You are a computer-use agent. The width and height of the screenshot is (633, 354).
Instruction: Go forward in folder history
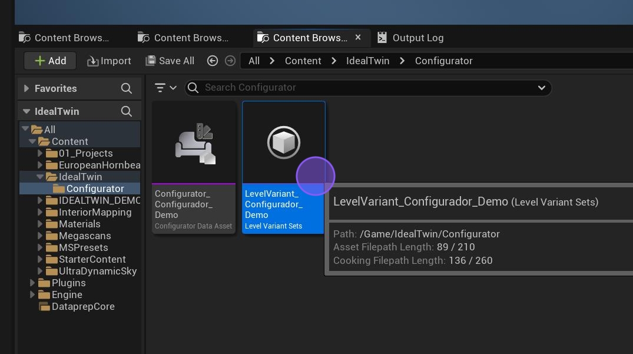click(230, 61)
